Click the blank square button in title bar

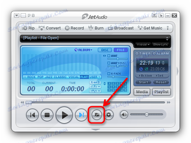tap(23, 16)
